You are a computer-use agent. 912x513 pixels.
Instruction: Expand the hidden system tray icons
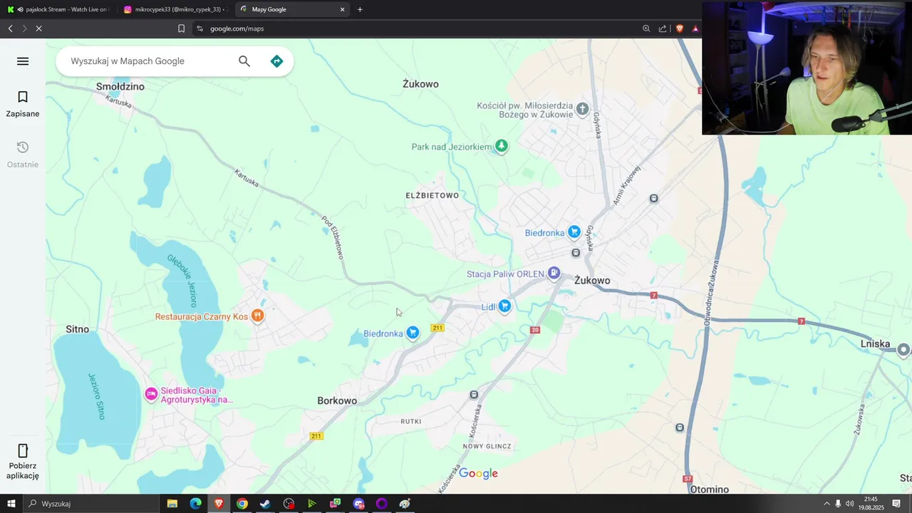point(826,504)
